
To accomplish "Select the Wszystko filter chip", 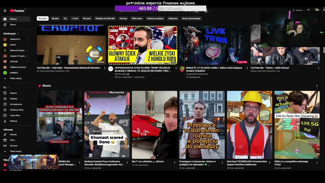I will coord(43,19).
